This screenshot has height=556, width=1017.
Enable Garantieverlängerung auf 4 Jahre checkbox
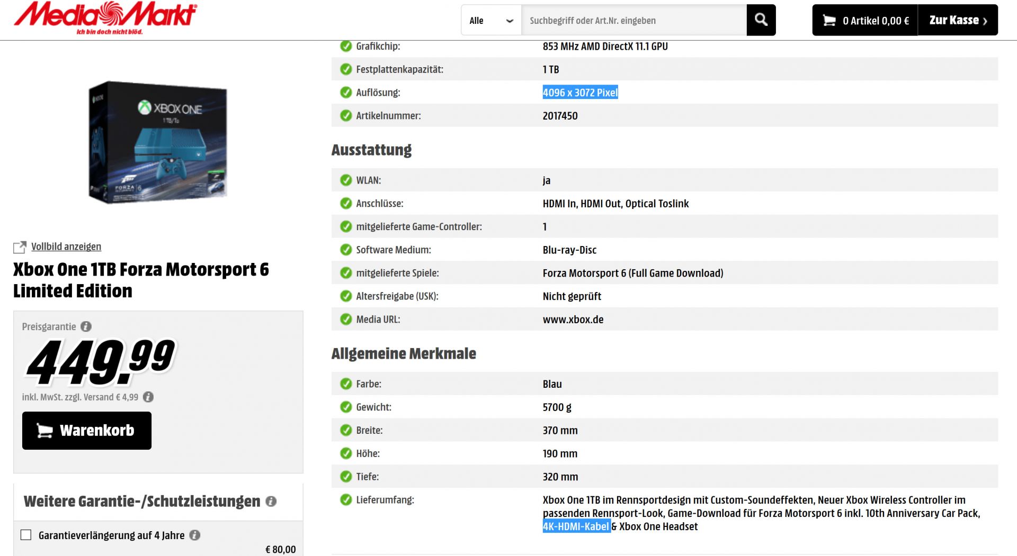click(26, 535)
